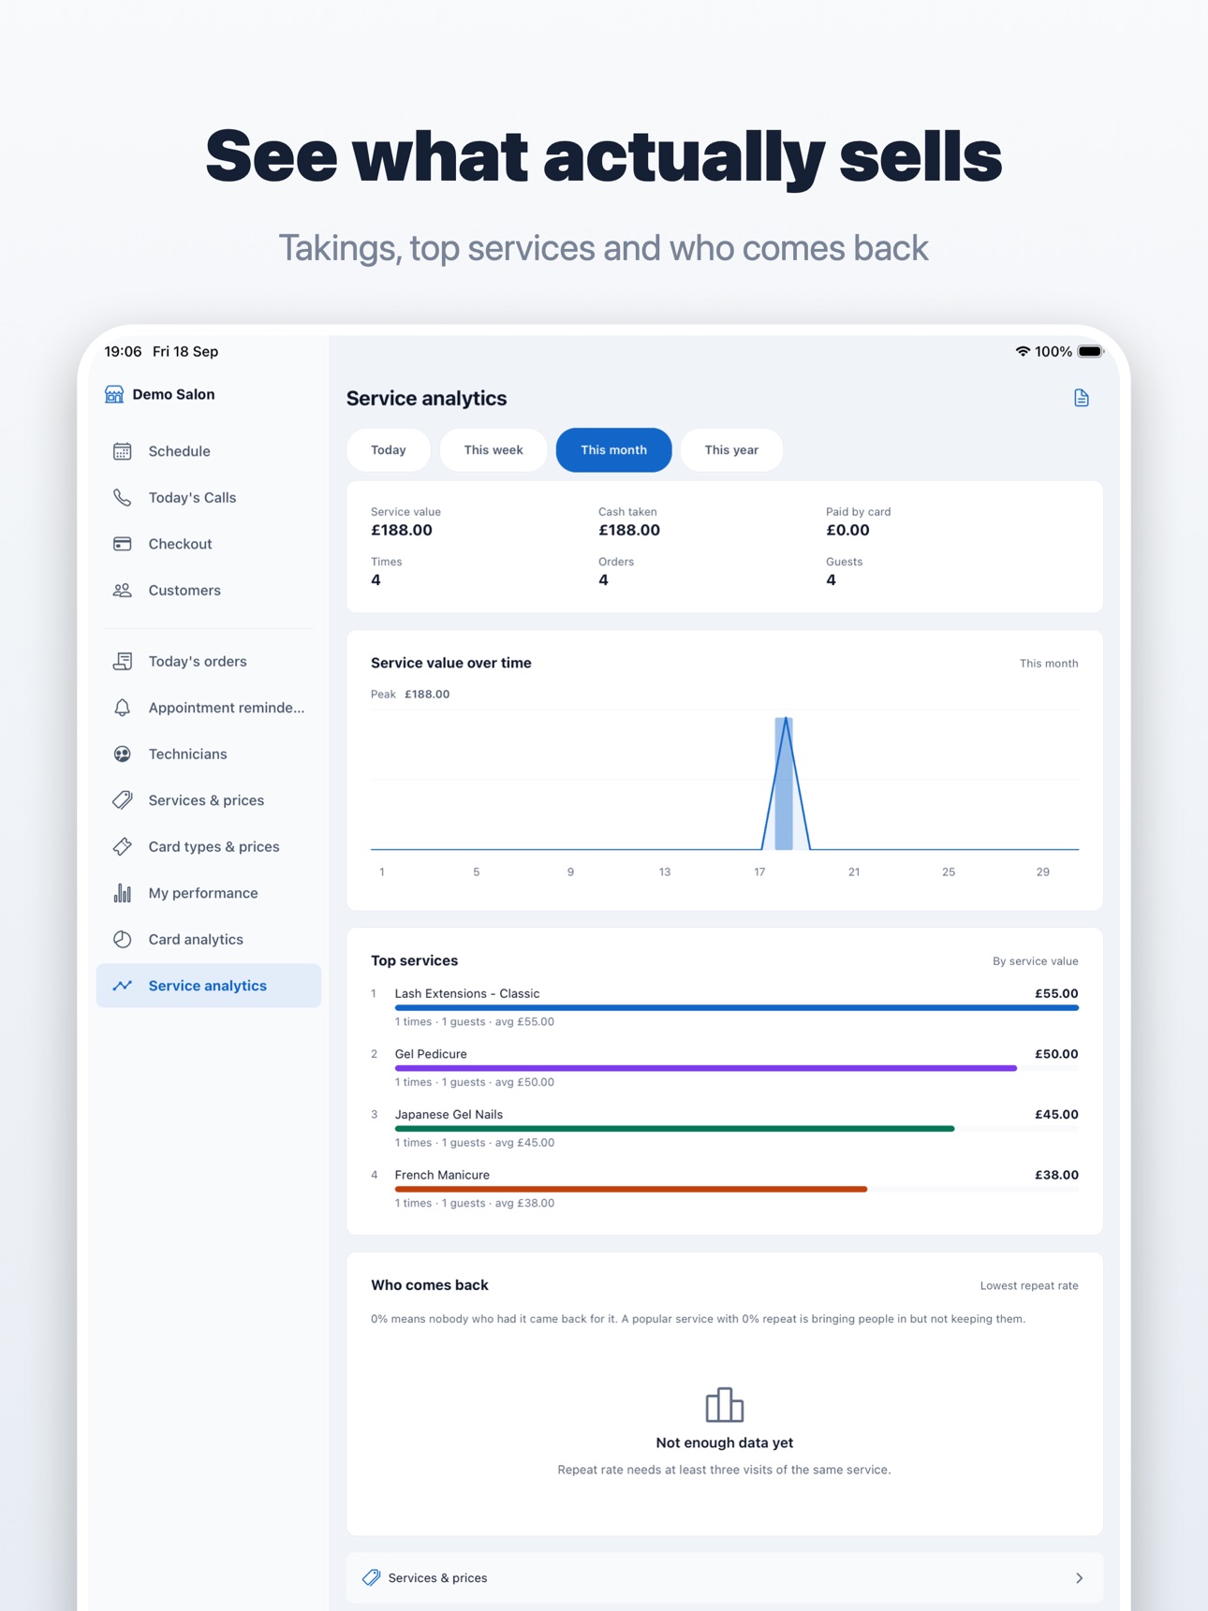Select the Today period filter
The image size is (1208, 1611).
tap(389, 450)
